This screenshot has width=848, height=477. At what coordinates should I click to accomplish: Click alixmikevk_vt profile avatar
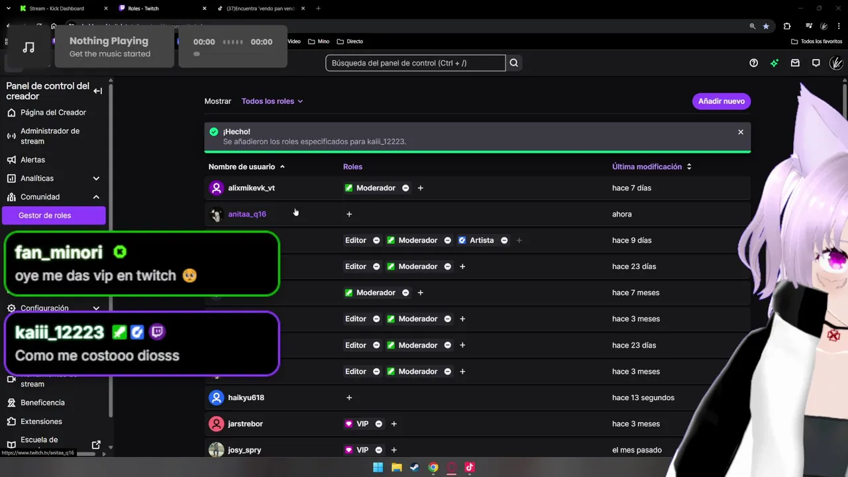[x=216, y=188]
